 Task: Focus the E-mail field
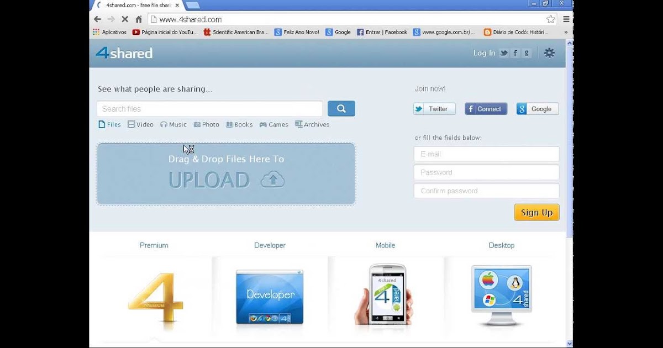486,154
